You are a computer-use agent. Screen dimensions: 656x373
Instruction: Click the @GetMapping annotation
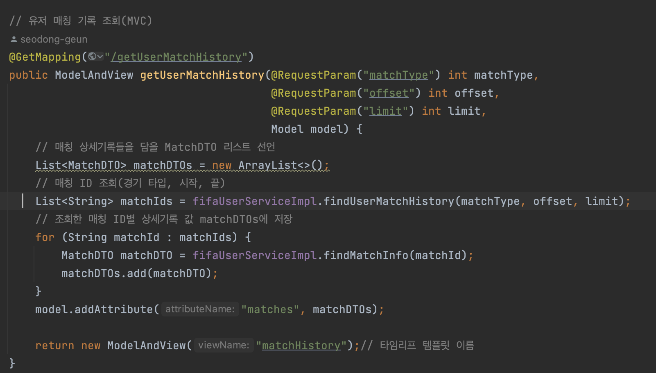pos(45,57)
